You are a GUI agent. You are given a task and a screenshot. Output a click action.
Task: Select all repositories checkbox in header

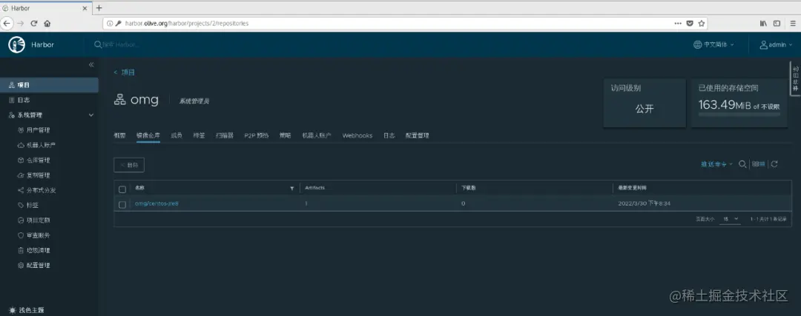[x=122, y=189]
